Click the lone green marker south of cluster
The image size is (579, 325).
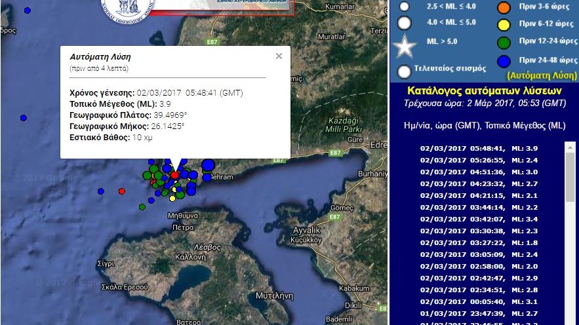click(142, 207)
